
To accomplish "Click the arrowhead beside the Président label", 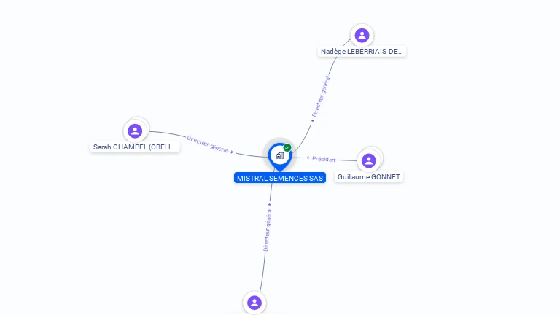I will point(308,157).
